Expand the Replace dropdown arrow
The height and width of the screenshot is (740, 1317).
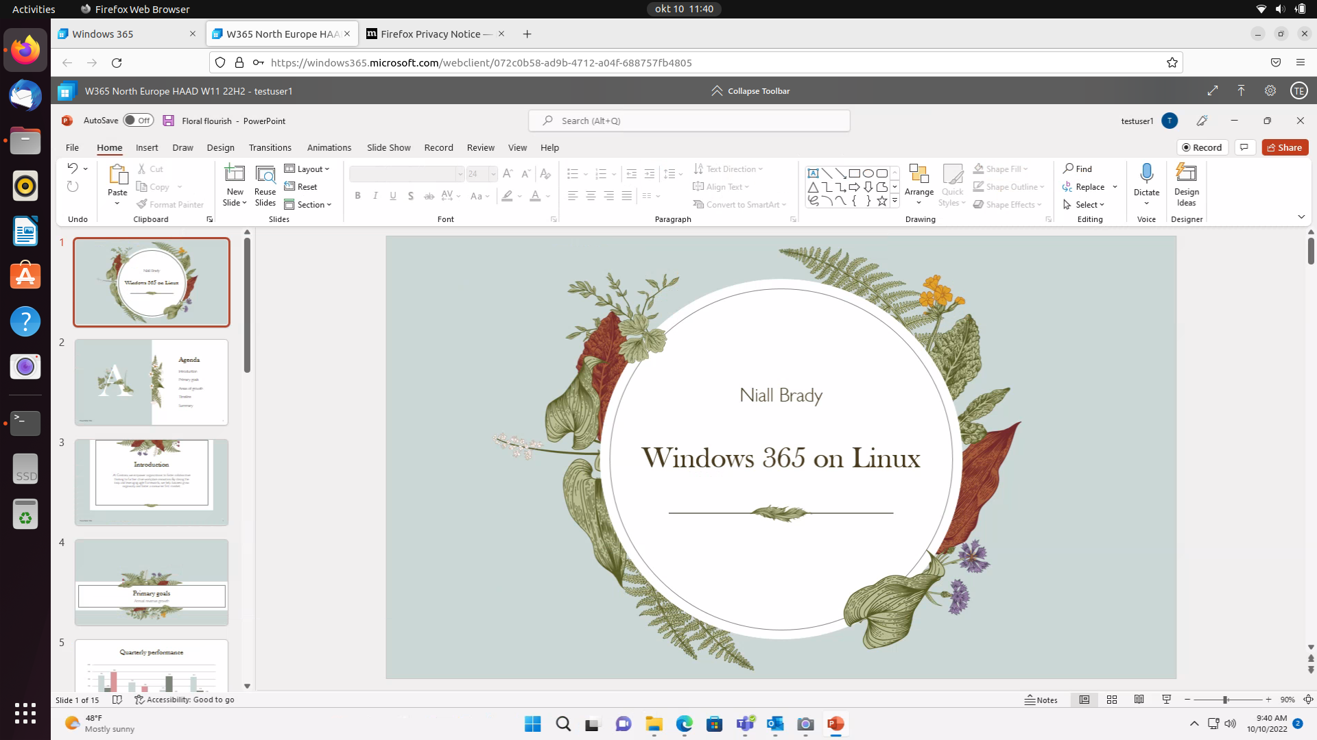click(1115, 186)
